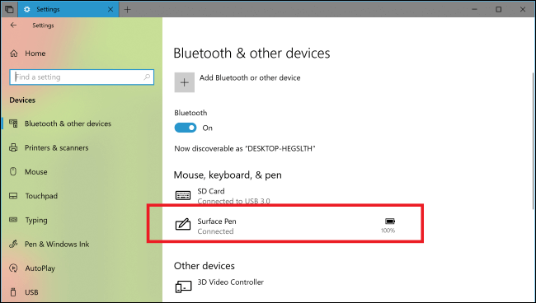This screenshot has width=536, height=303.
Task: Open a new tab with the plus button
Action: pyautogui.click(x=128, y=10)
